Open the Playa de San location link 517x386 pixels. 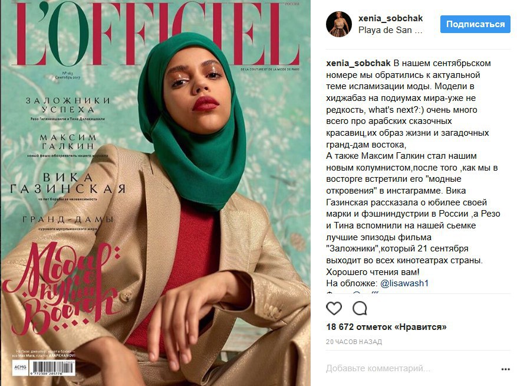click(x=390, y=30)
